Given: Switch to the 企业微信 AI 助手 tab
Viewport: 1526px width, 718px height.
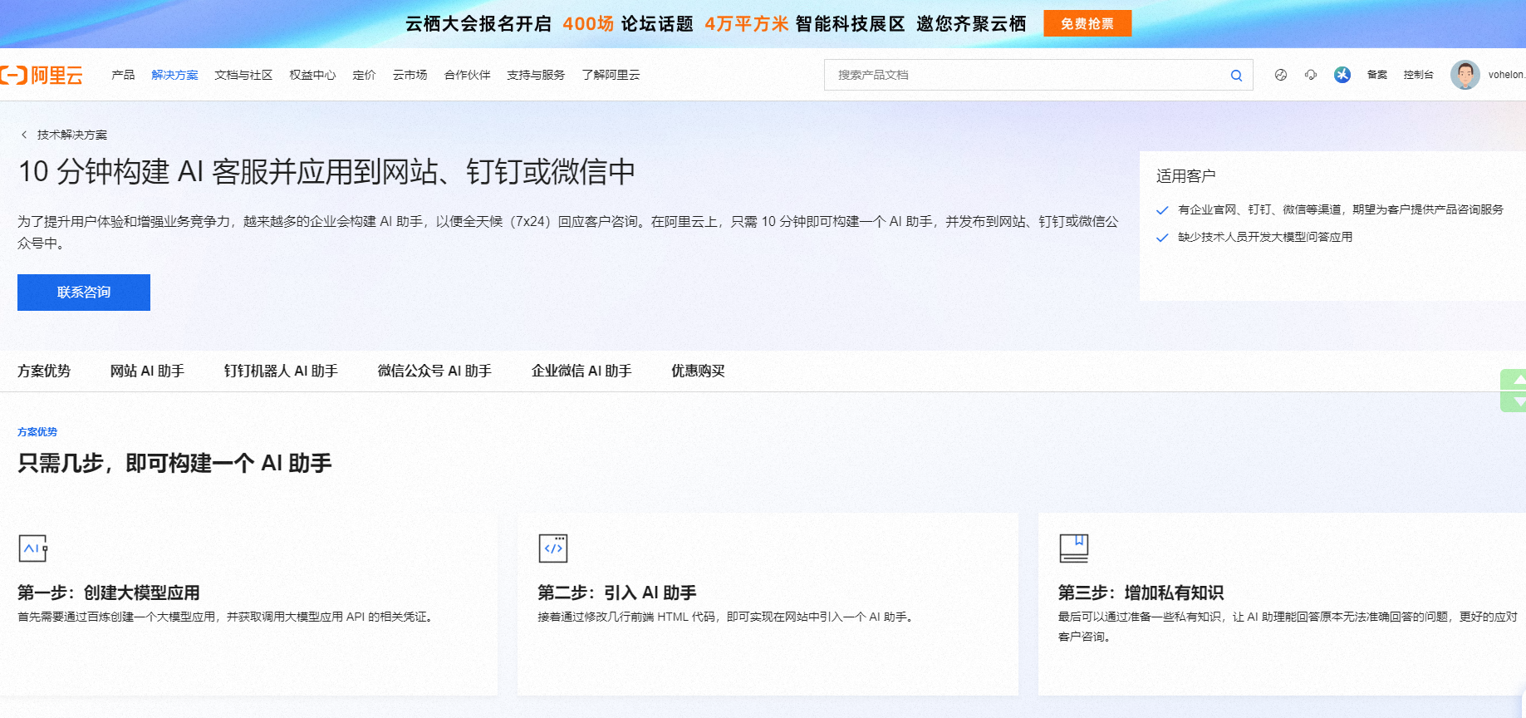Looking at the screenshot, I should pos(581,371).
